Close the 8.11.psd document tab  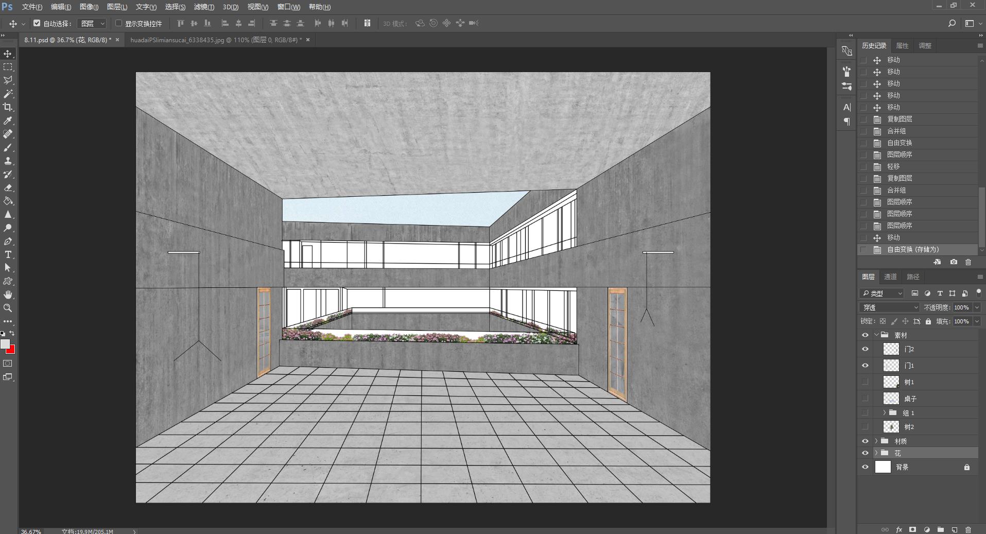pyautogui.click(x=117, y=40)
